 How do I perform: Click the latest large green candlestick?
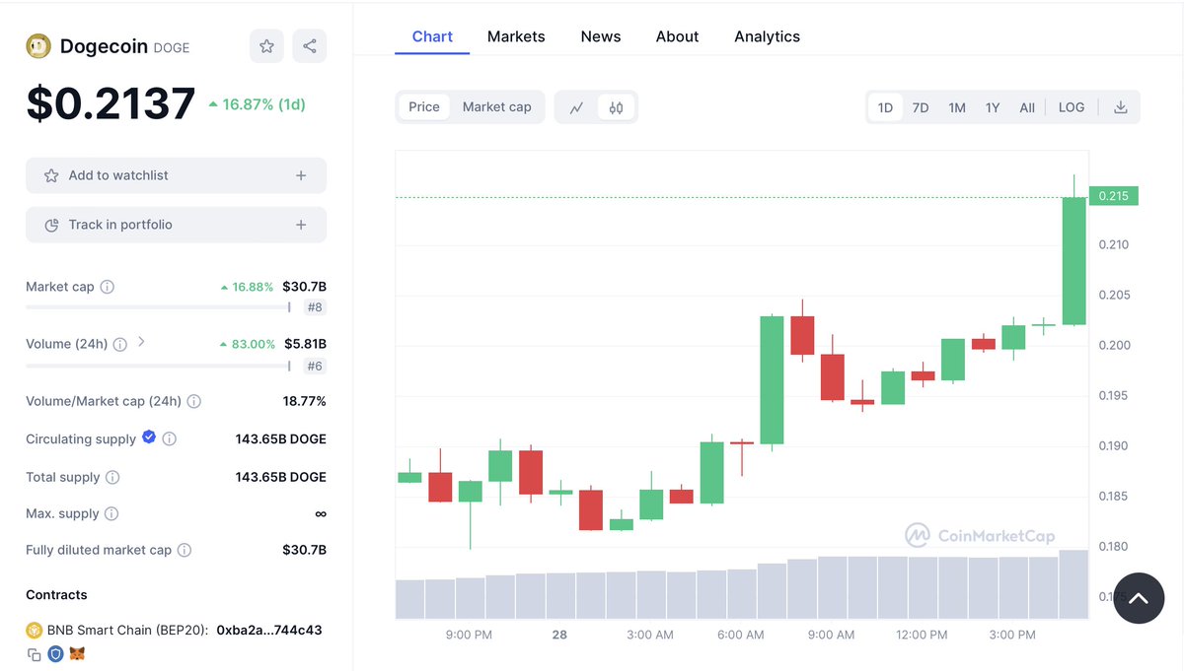[1073, 261]
